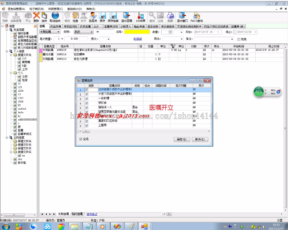The height and width of the screenshot is (230, 288).
Task: Click the 打印 (Print) toolbar icon
Action: (170, 18)
